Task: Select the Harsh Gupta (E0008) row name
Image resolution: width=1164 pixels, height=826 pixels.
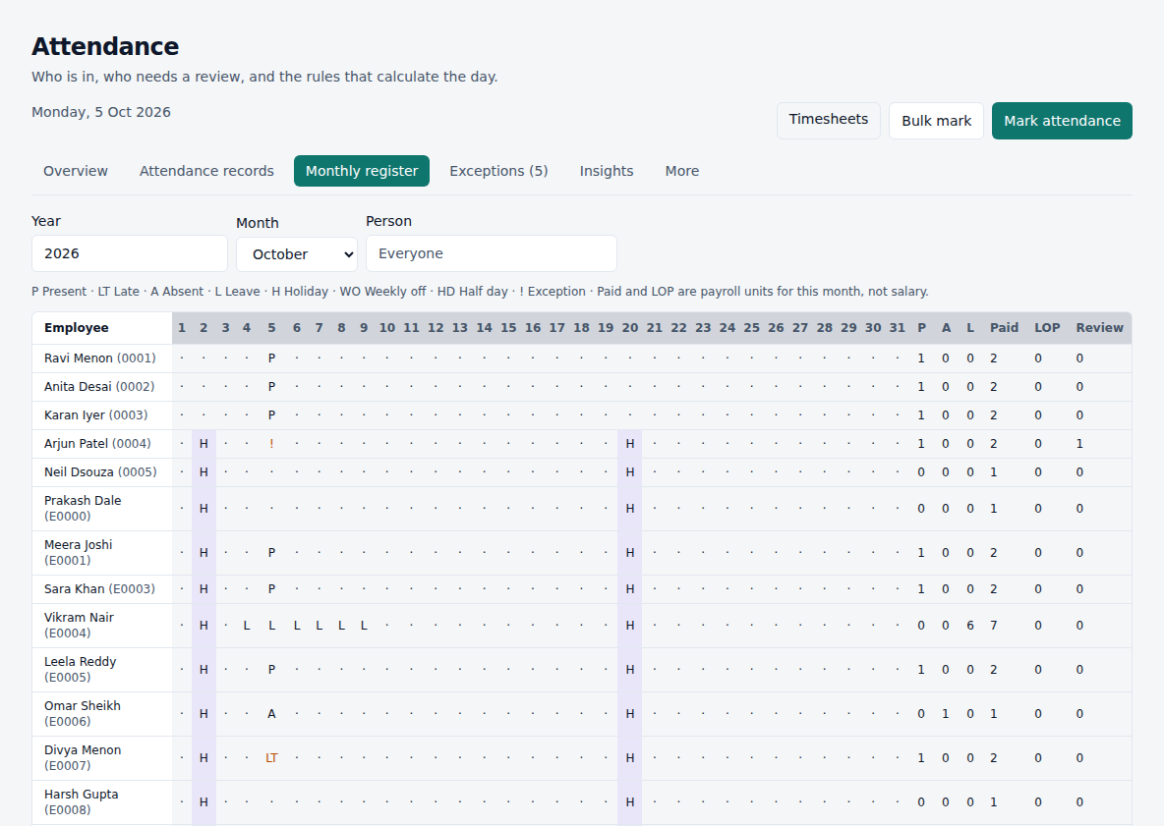Action: pos(81,801)
